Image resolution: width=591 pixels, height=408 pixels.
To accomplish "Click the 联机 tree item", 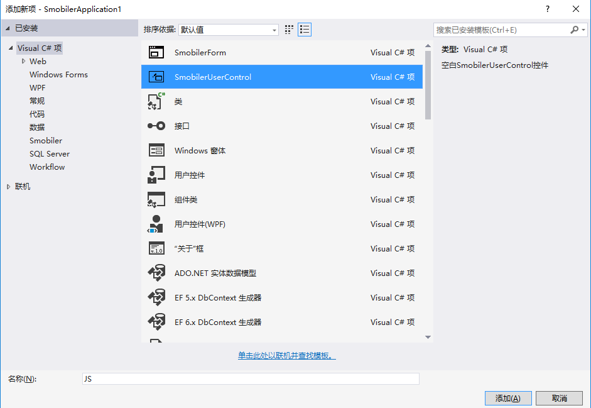I will 23,187.
